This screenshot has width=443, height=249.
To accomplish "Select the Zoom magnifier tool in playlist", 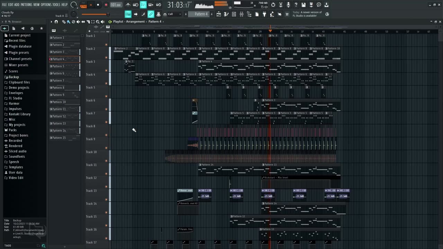I will pyautogui.click(x=98, y=22).
